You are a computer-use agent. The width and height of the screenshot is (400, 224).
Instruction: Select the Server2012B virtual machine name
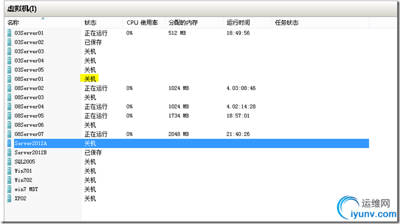(31, 152)
